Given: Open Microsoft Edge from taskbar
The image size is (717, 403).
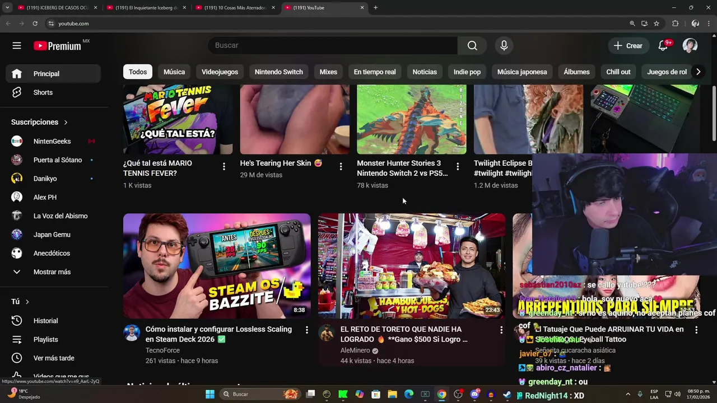Looking at the screenshot, I should point(409,394).
